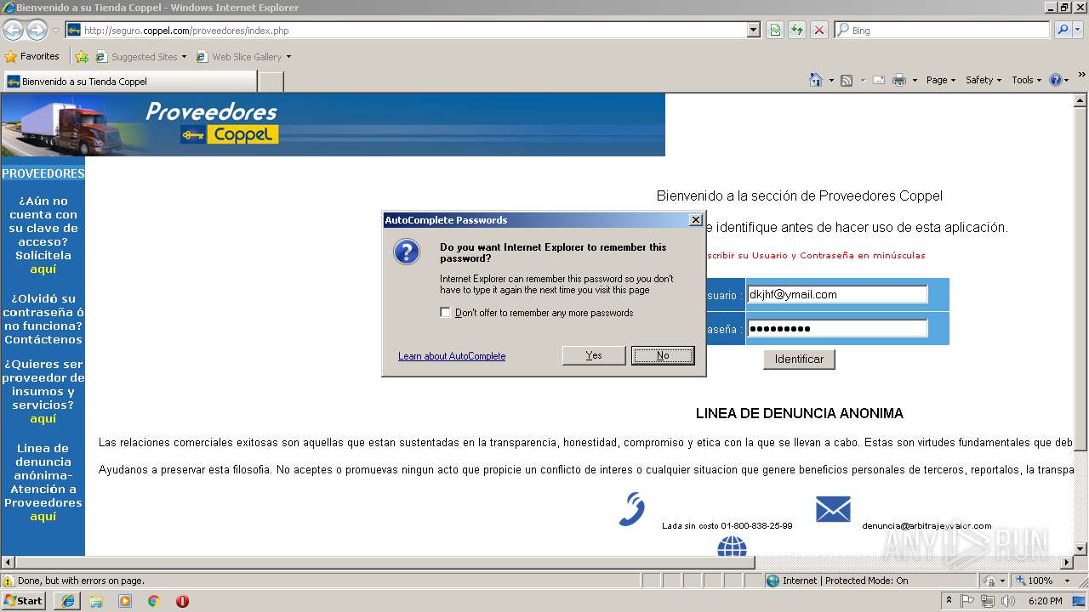Open Learn about AutoComplete link
This screenshot has width=1089, height=612.
click(452, 356)
